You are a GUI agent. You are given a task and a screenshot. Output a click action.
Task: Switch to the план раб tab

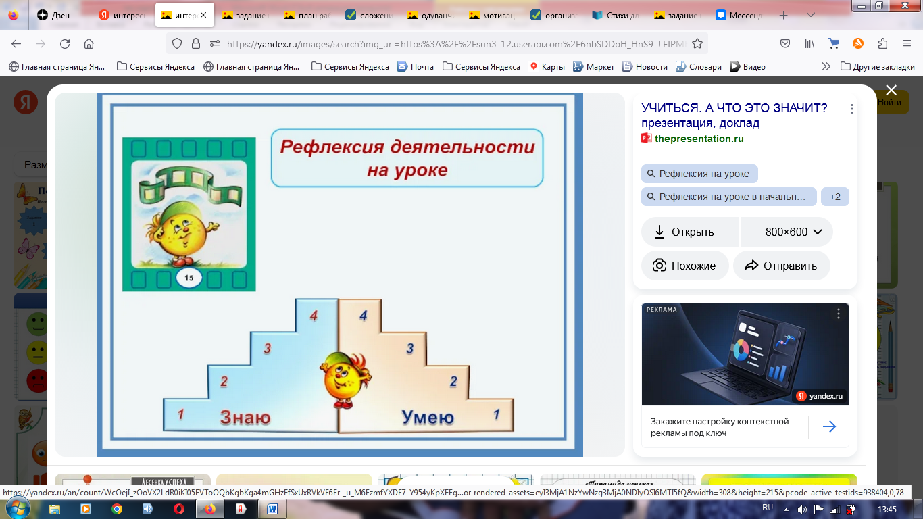click(x=307, y=15)
